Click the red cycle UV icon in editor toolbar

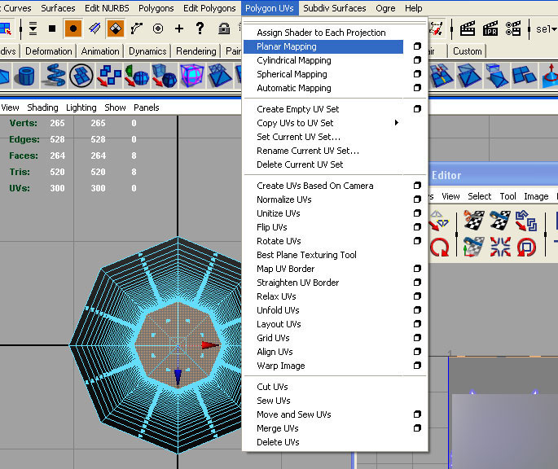point(527,247)
